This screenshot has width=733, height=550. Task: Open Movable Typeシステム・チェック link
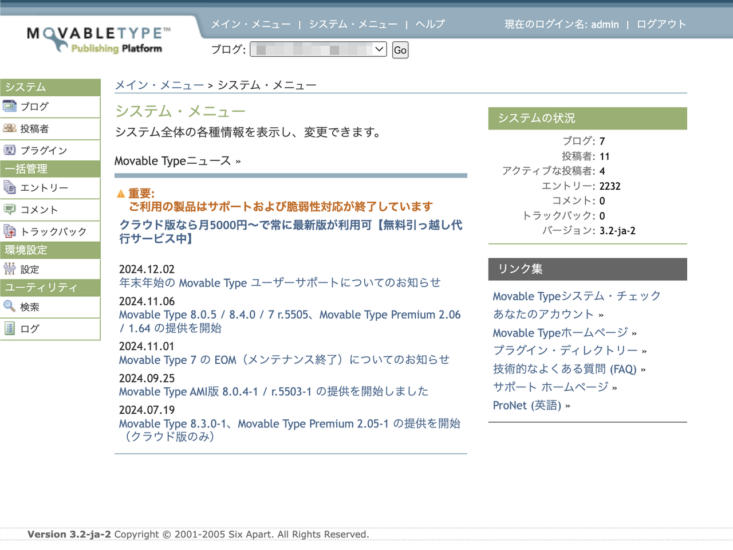577,296
